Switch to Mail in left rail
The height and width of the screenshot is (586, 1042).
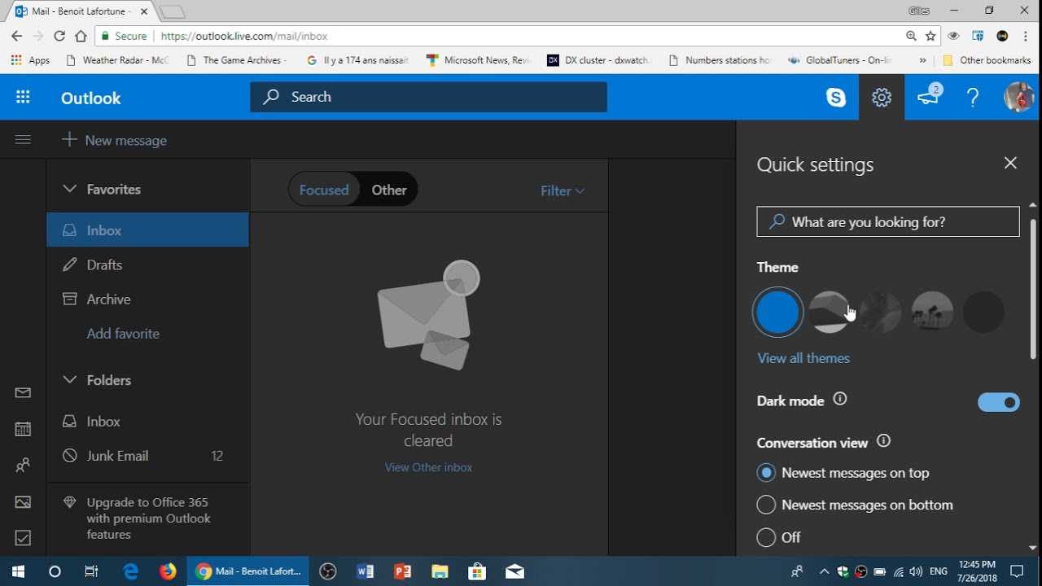click(x=23, y=393)
